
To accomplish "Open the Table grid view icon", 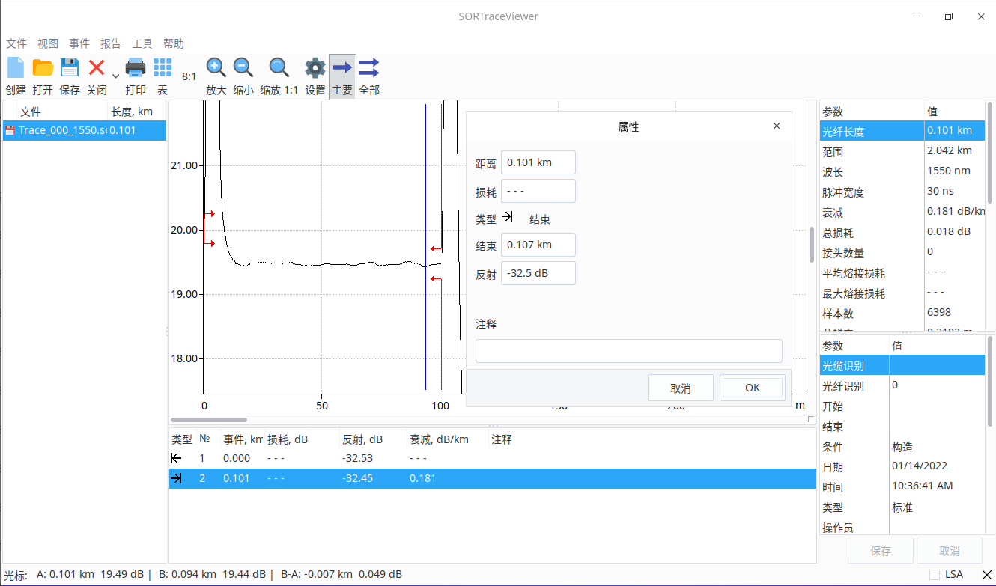I will point(163,69).
